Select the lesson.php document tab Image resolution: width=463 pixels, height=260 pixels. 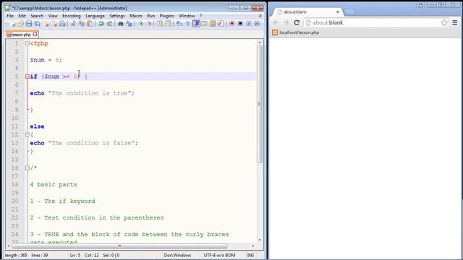pyautogui.click(x=22, y=35)
